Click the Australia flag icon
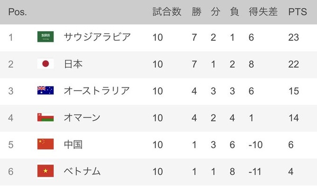The image size is (317, 192). click(45, 90)
